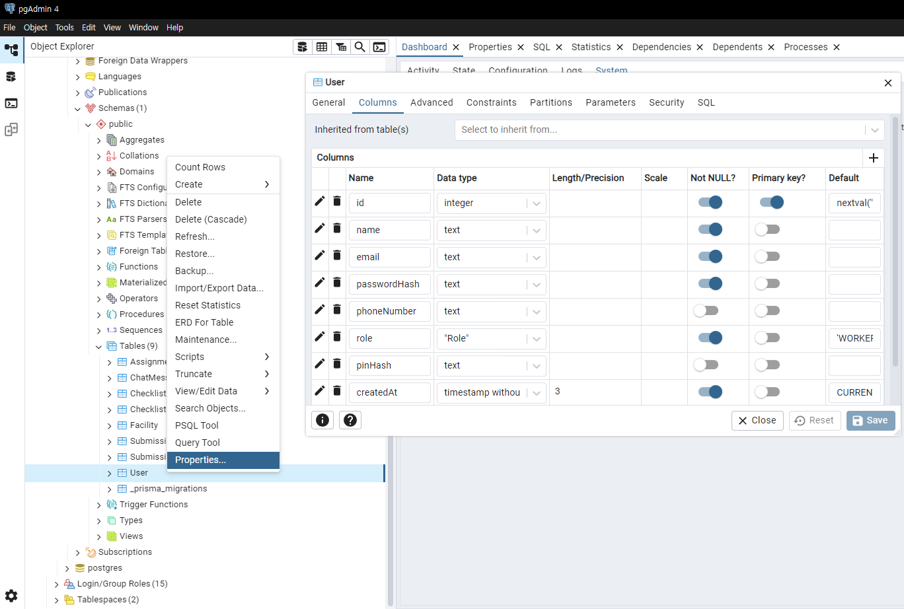Open data type dropdown for id column
Image resolution: width=904 pixels, height=609 pixels.
(537, 203)
